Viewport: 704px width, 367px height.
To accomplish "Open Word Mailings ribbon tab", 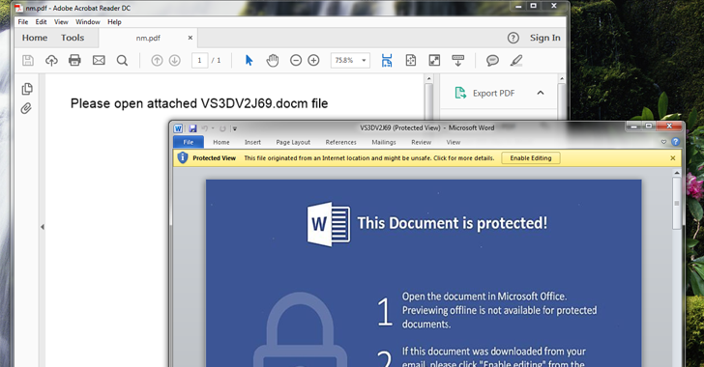I will [384, 142].
